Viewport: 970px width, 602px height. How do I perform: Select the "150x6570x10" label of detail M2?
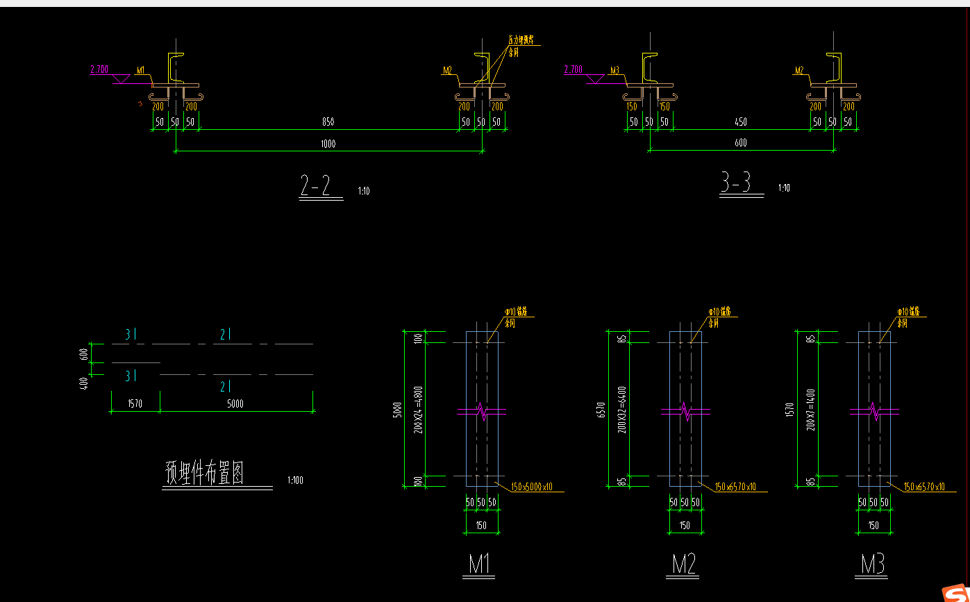pyautogui.click(x=736, y=487)
